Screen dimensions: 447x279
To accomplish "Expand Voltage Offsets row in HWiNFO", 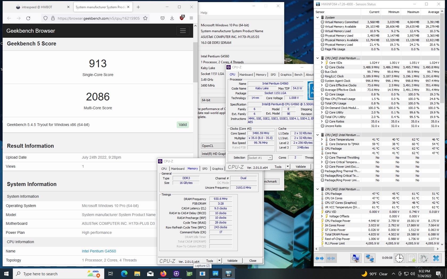I will (322, 216).
